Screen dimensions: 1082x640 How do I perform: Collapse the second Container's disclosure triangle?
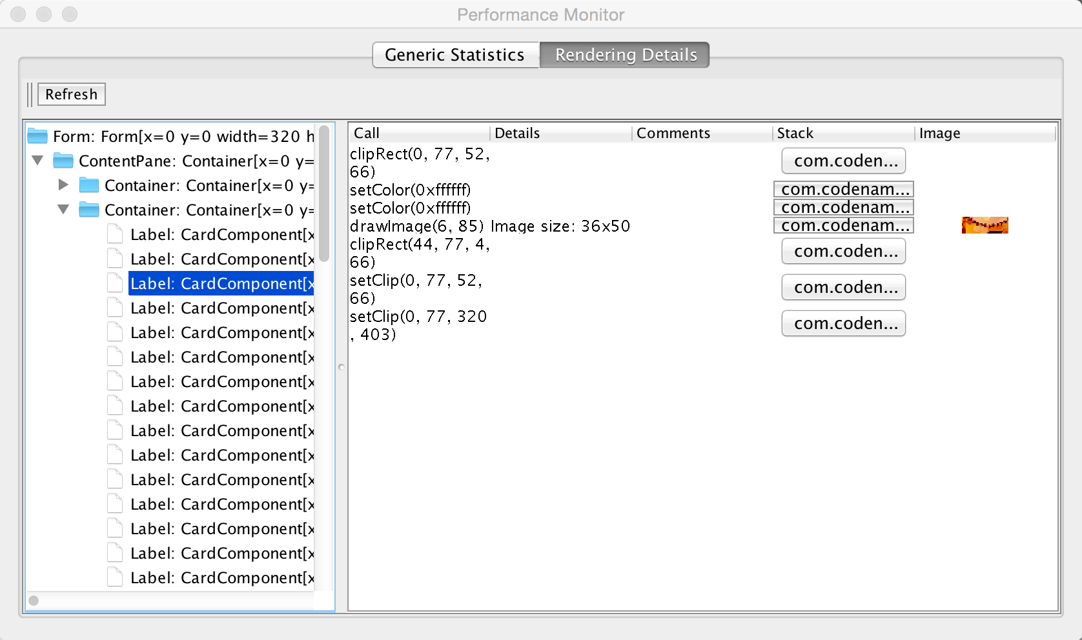pos(63,210)
